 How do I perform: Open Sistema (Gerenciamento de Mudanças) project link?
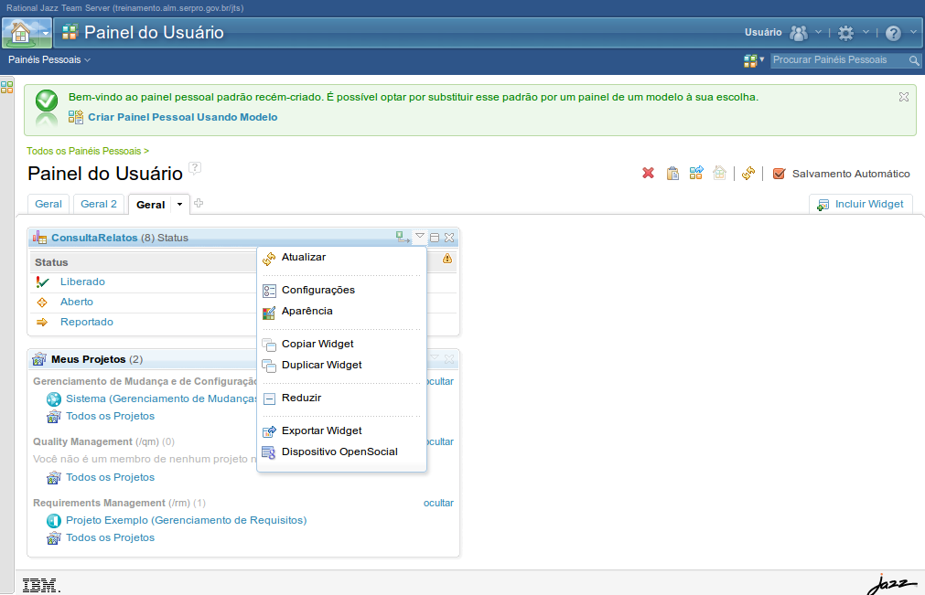(x=161, y=398)
